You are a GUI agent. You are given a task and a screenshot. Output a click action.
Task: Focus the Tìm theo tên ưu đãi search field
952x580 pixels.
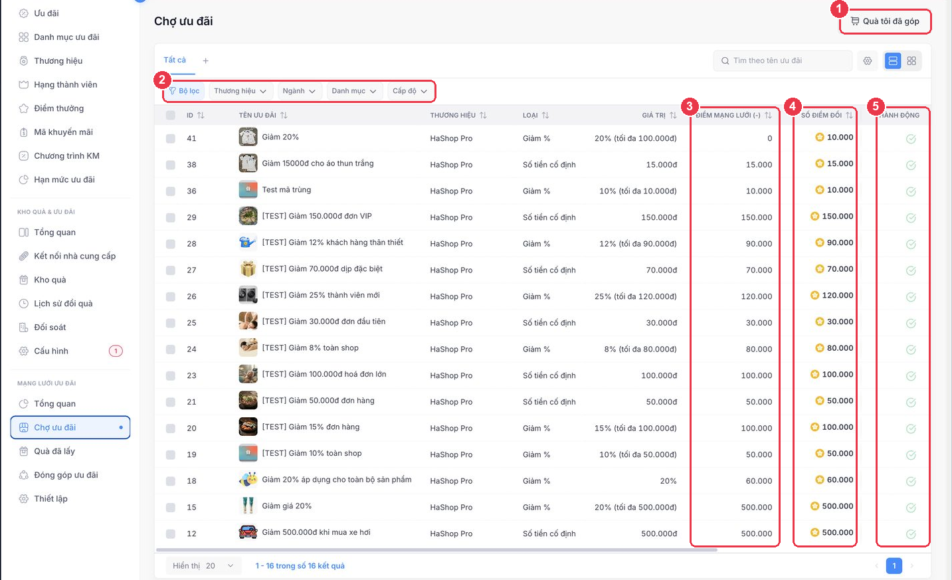[783, 61]
